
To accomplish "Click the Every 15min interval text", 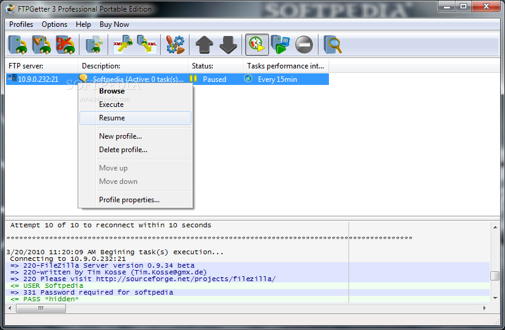I will [x=278, y=79].
